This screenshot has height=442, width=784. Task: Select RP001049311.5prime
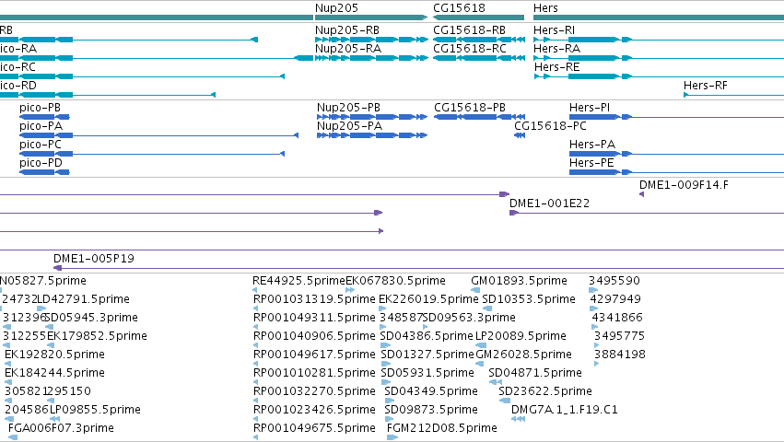pos(314,318)
